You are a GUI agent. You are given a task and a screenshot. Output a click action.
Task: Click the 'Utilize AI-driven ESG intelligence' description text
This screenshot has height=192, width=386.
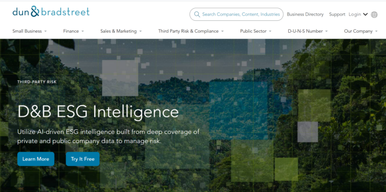pyautogui.click(x=108, y=137)
